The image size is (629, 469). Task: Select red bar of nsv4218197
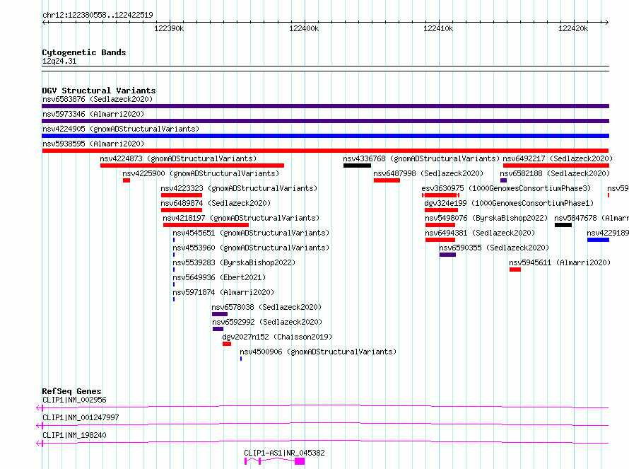(x=206, y=225)
